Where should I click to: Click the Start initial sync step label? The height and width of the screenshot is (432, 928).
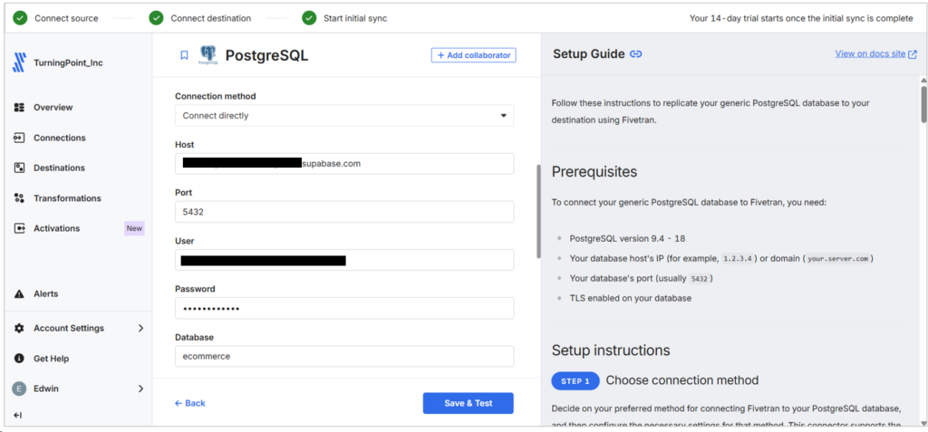pos(355,18)
